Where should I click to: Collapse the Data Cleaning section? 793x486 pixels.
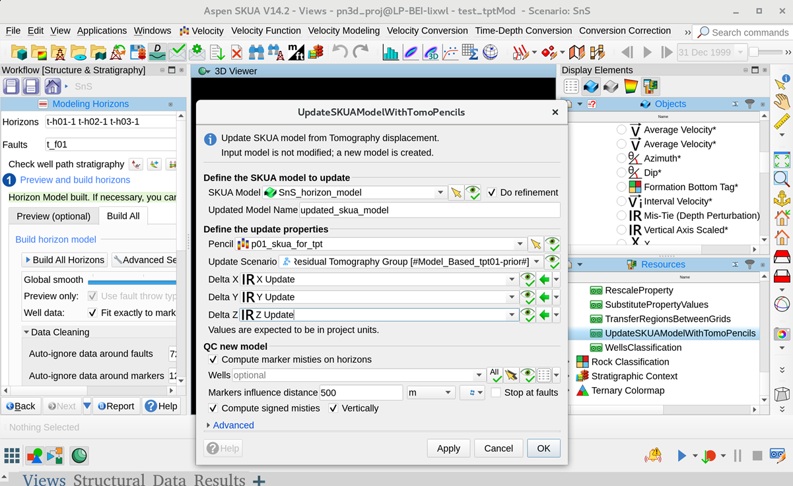click(56, 332)
